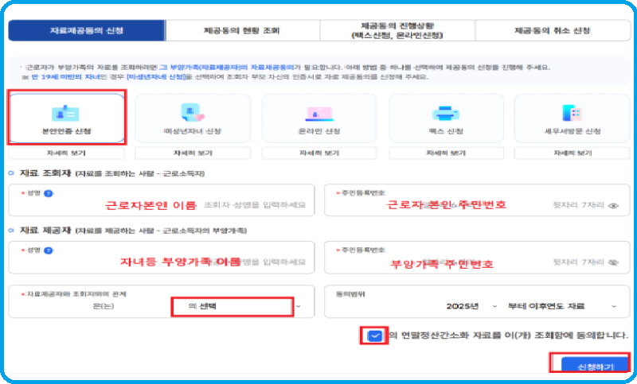This screenshot has height=384, width=637.
Task: Click the 신청하기 button
Action: [591, 364]
